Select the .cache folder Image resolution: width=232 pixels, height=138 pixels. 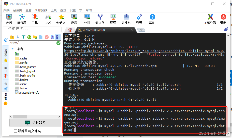click(21, 58)
